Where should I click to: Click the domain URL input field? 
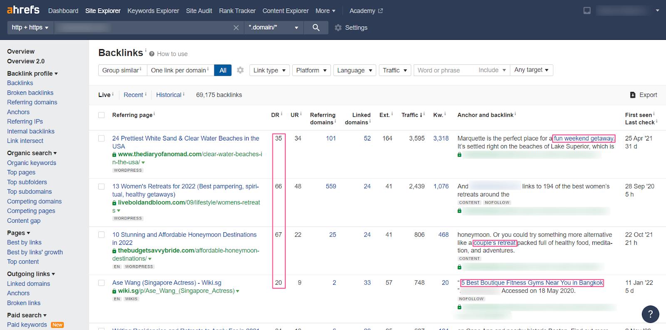[143, 27]
